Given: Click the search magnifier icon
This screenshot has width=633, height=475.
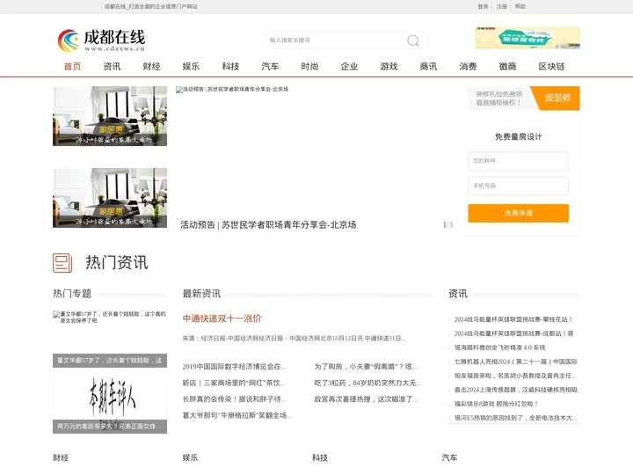Looking at the screenshot, I should click(412, 40).
